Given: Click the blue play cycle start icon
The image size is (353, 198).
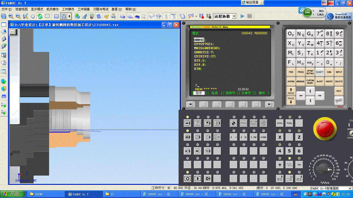Looking at the screenshot, I should coord(242,16).
